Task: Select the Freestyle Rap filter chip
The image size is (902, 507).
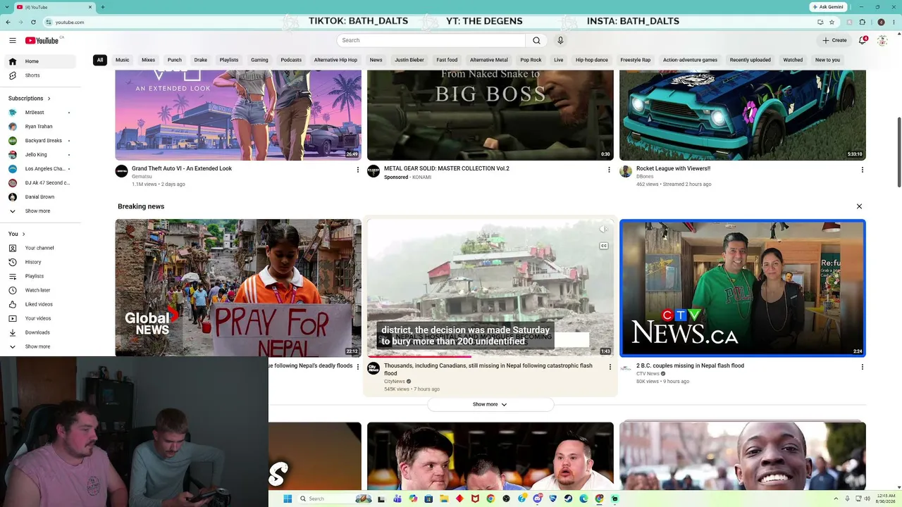Action: tap(636, 60)
